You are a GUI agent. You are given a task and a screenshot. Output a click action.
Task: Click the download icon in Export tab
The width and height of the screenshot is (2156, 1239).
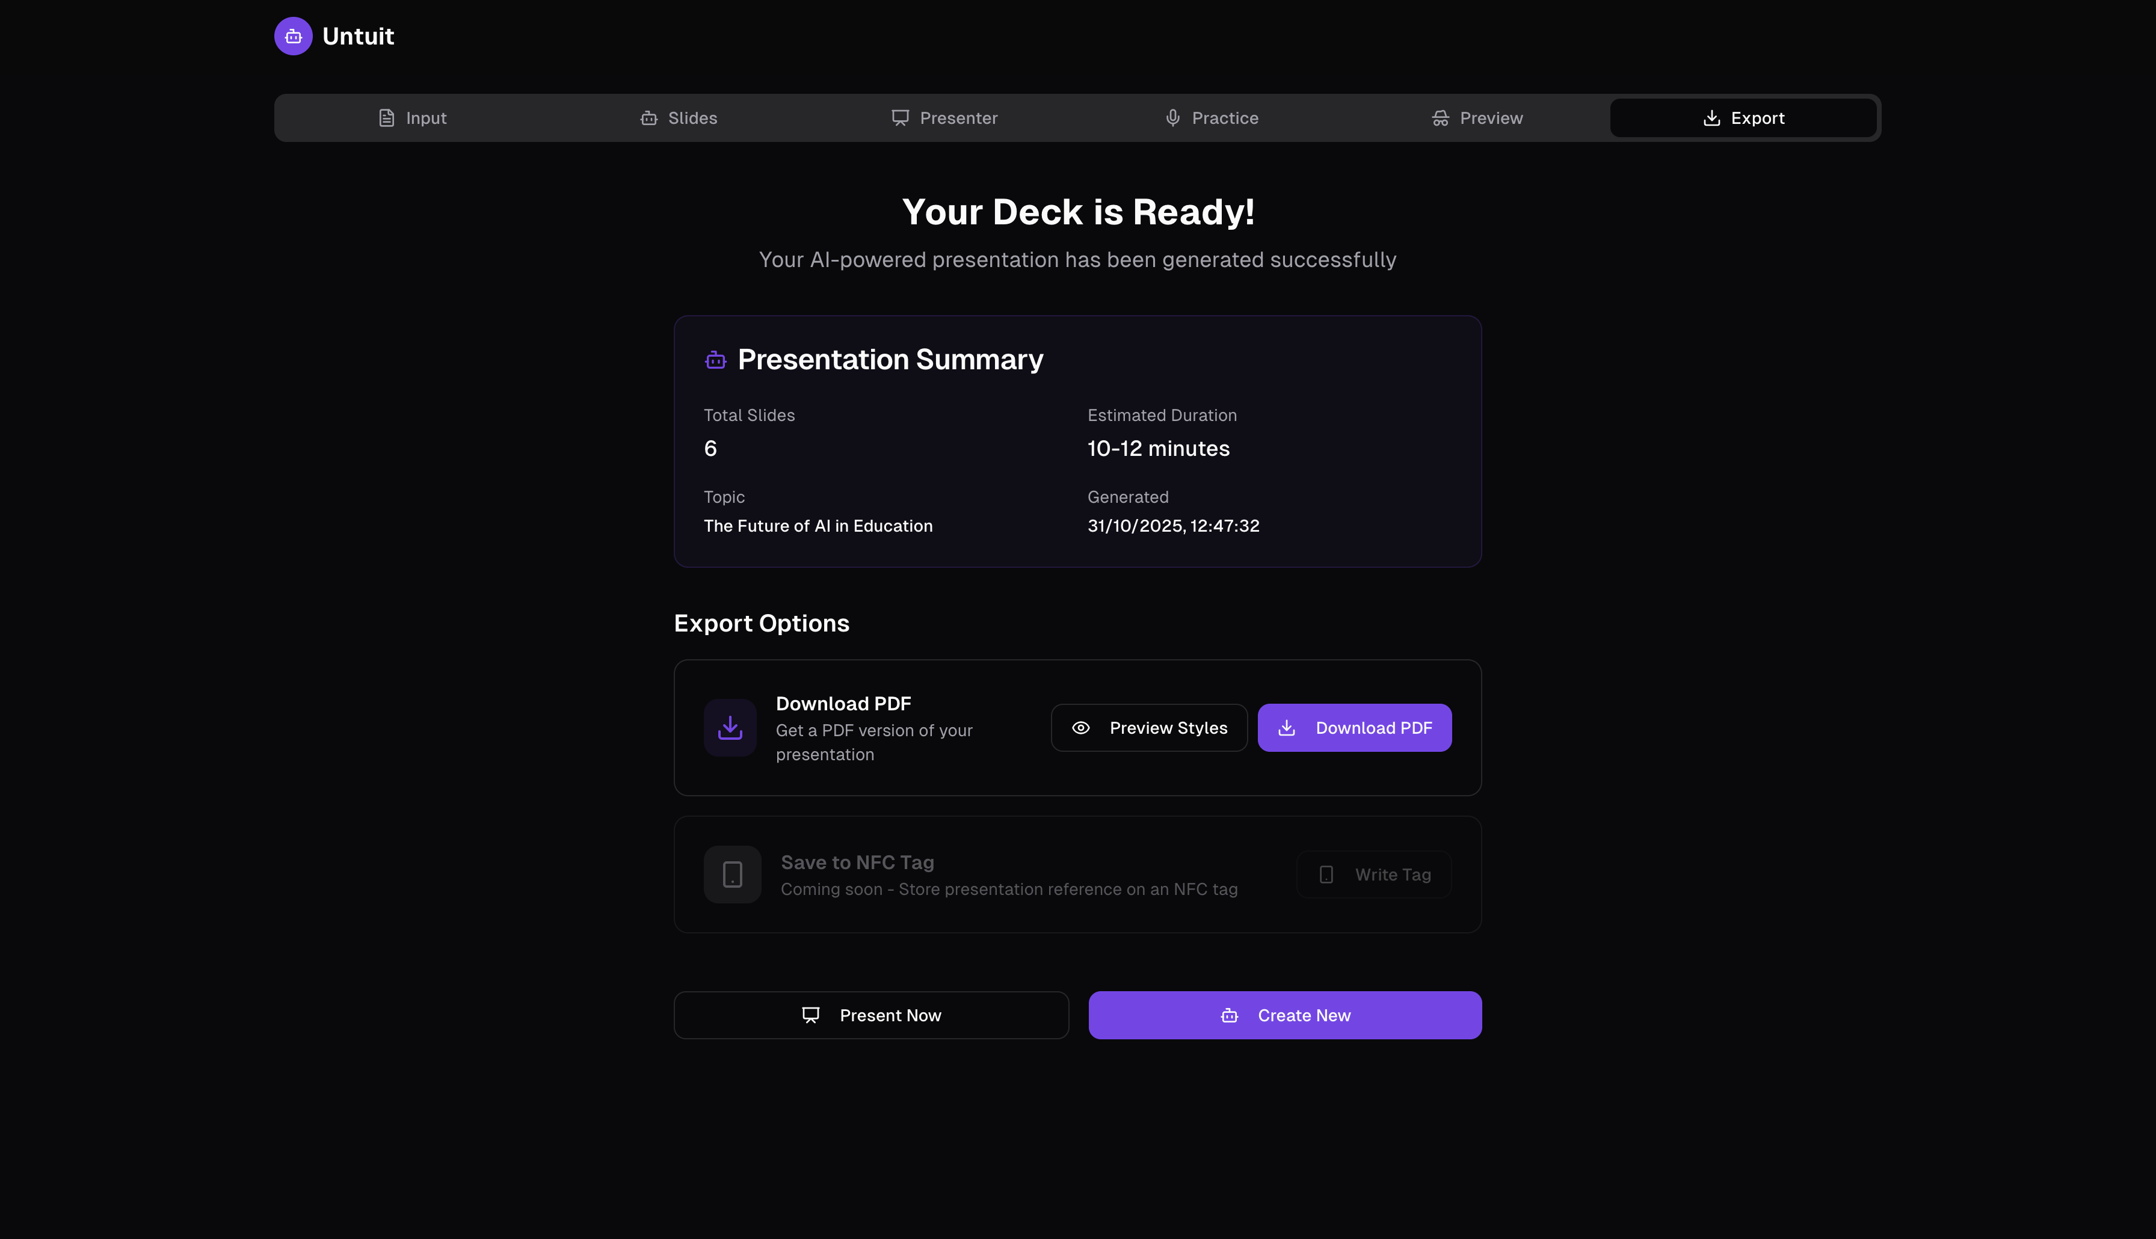pyautogui.click(x=1711, y=118)
